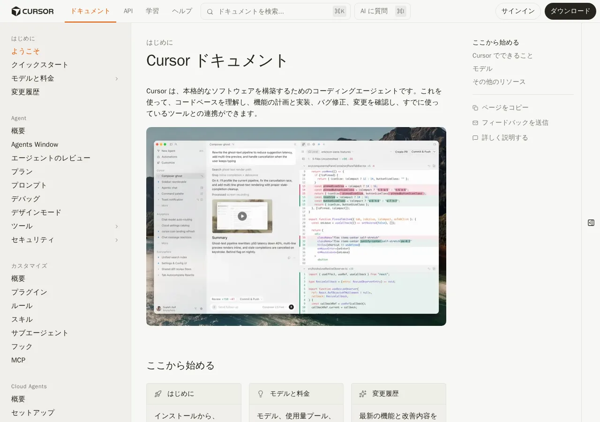Open ツール in the sidebar
Image resolution: width=600 pixels, height=422 pixels.
[22, 226]
